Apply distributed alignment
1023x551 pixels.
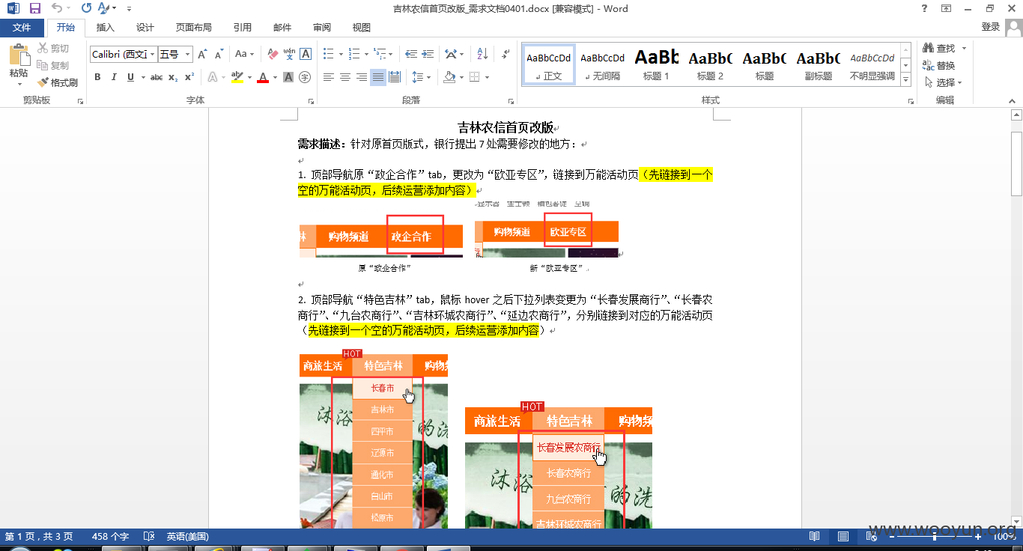tap(395, 77)
